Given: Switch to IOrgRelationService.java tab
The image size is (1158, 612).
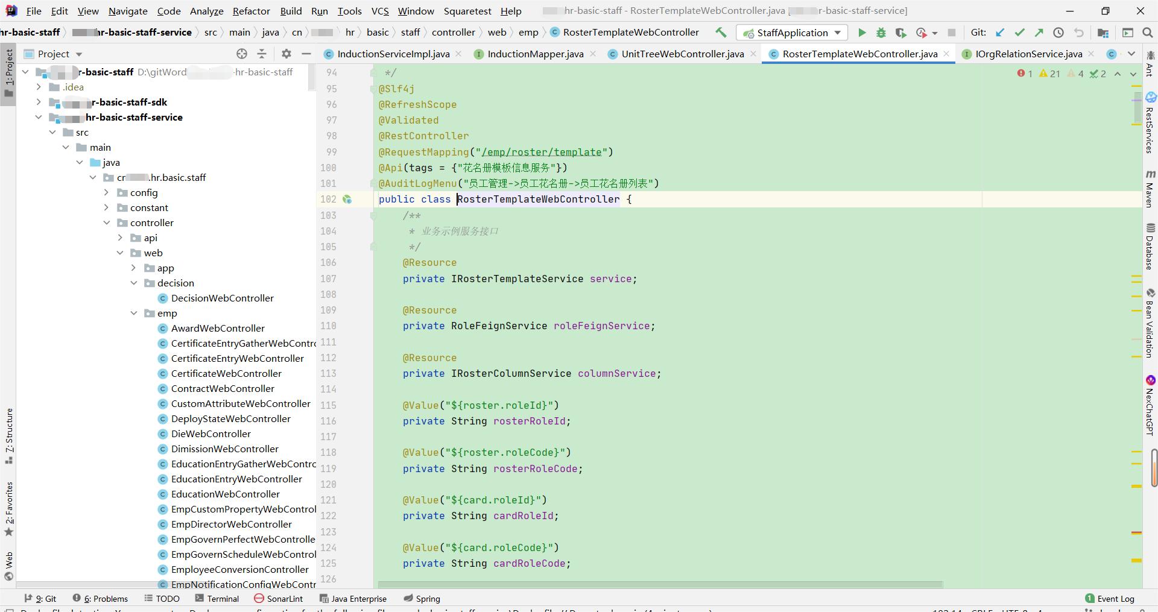Looking at the screenshot, I should tap(1029, 54).
